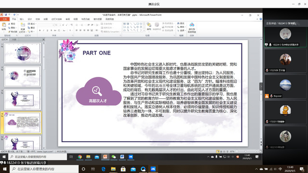Screen dimensions: 308x173
Task: Toggle bold formatting in font group
Action: 40,30
